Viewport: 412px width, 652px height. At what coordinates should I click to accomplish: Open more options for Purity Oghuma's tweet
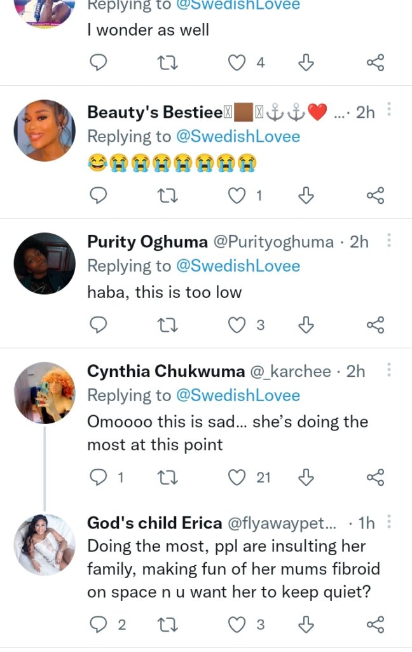click(x=389, y=241)
